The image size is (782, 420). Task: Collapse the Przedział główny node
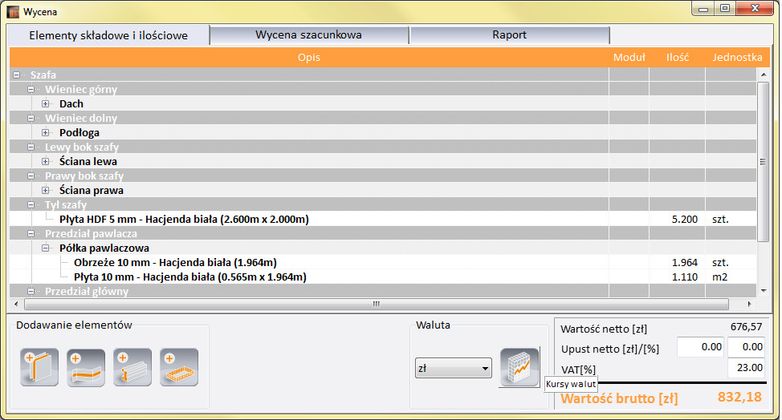point(31,291)
